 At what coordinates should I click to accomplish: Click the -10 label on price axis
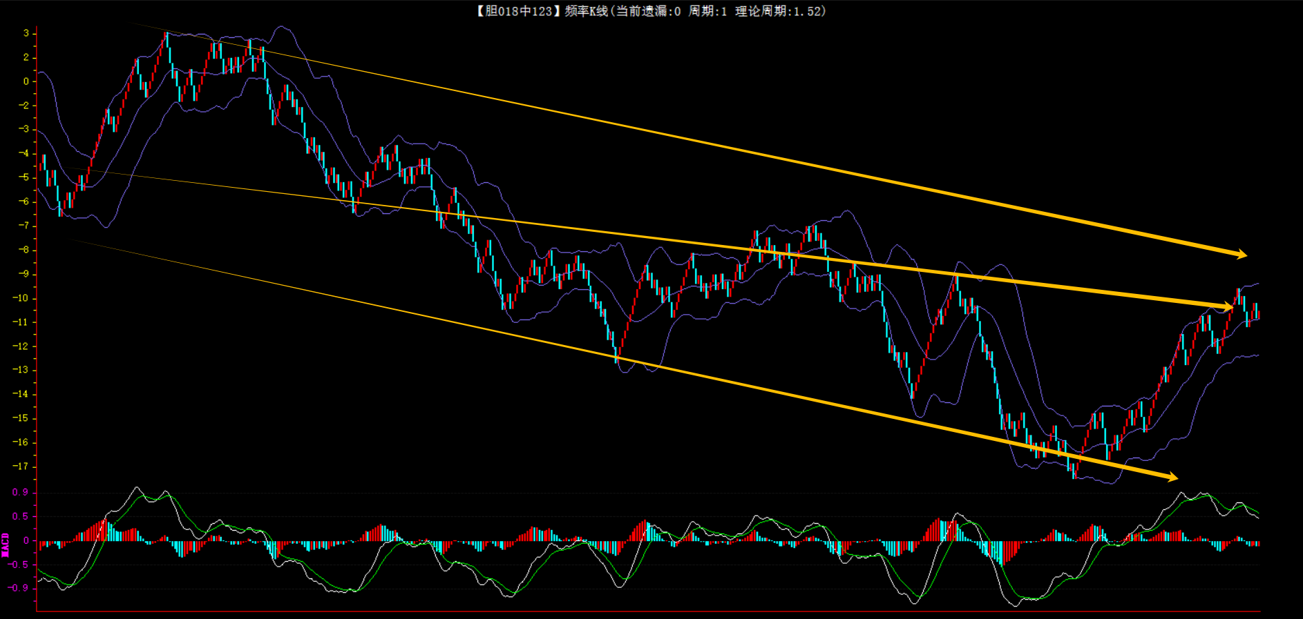point(21,298)
